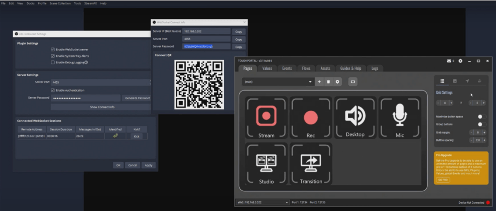Open Touch Portal settings gear in title bar

(x=460, y=61)
